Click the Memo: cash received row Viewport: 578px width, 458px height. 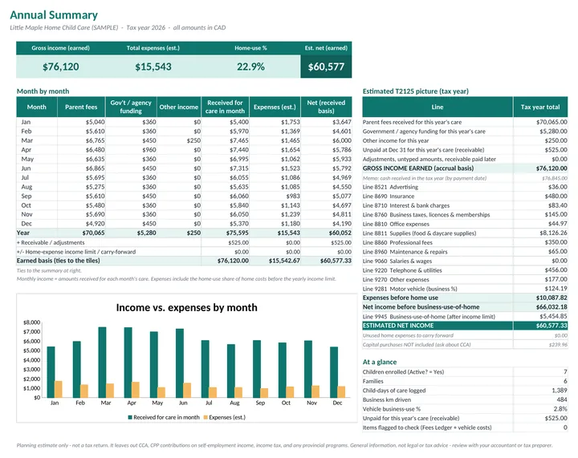coord(465,178)
